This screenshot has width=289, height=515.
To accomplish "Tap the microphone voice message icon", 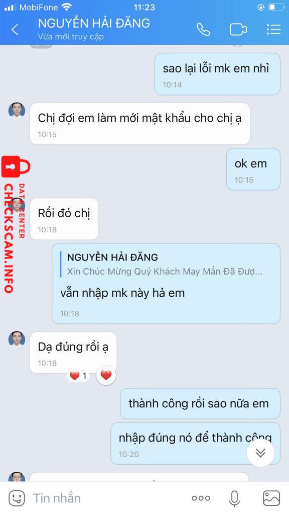I will 234,498.
